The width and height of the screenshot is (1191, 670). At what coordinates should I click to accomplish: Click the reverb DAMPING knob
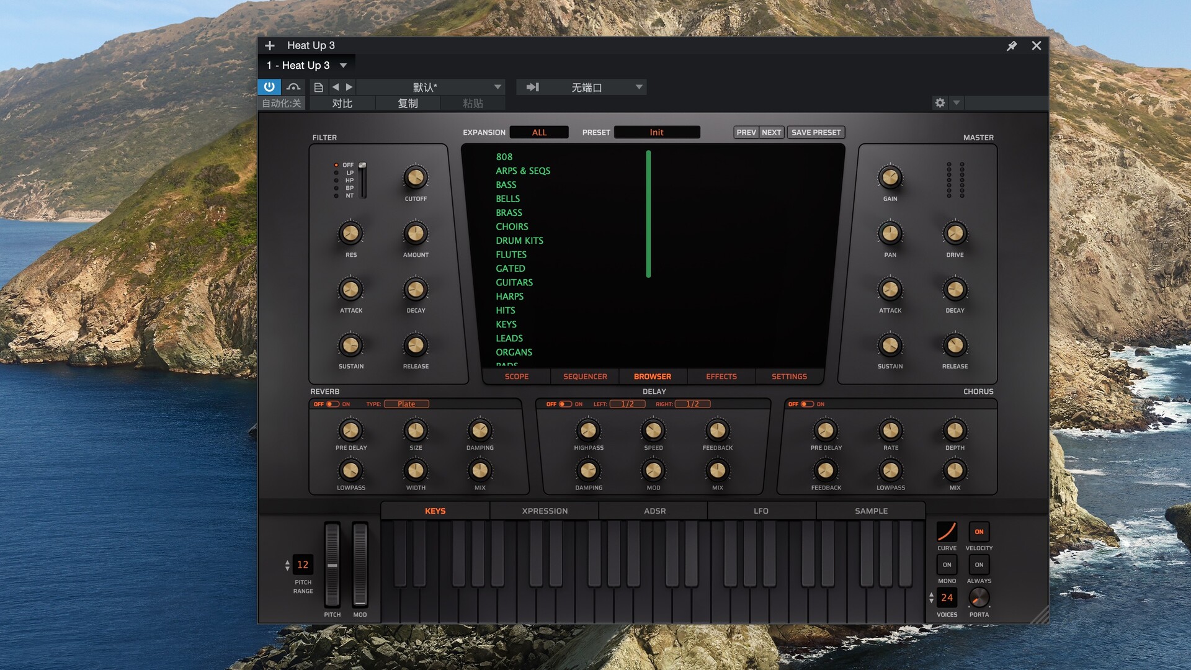click(x=480, y=431)
